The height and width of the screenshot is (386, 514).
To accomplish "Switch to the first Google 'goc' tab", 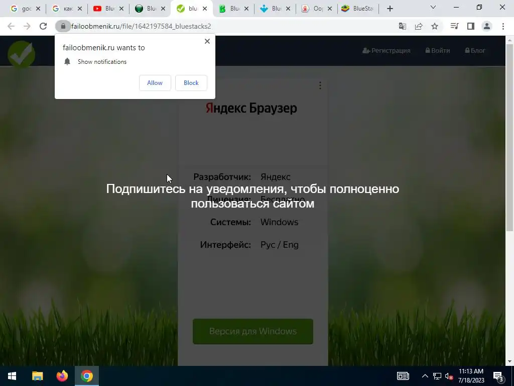I will [22, 9].
